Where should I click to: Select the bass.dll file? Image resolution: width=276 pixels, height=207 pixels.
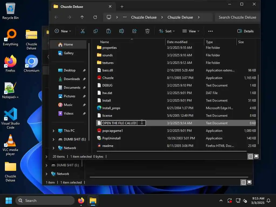[176, 70]
